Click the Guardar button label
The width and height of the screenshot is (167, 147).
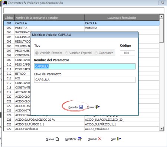click(x=73, y=107)
